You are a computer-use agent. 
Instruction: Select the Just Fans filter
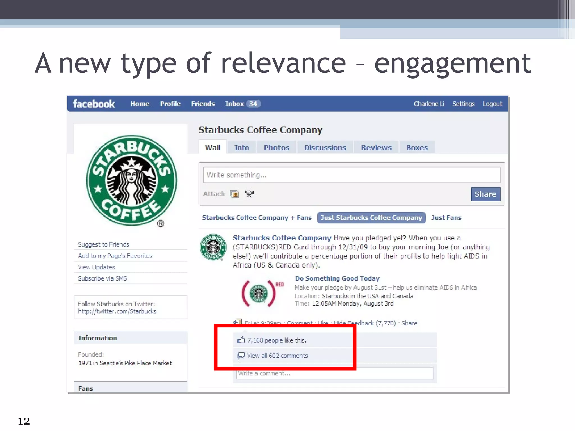coord(446,218)
